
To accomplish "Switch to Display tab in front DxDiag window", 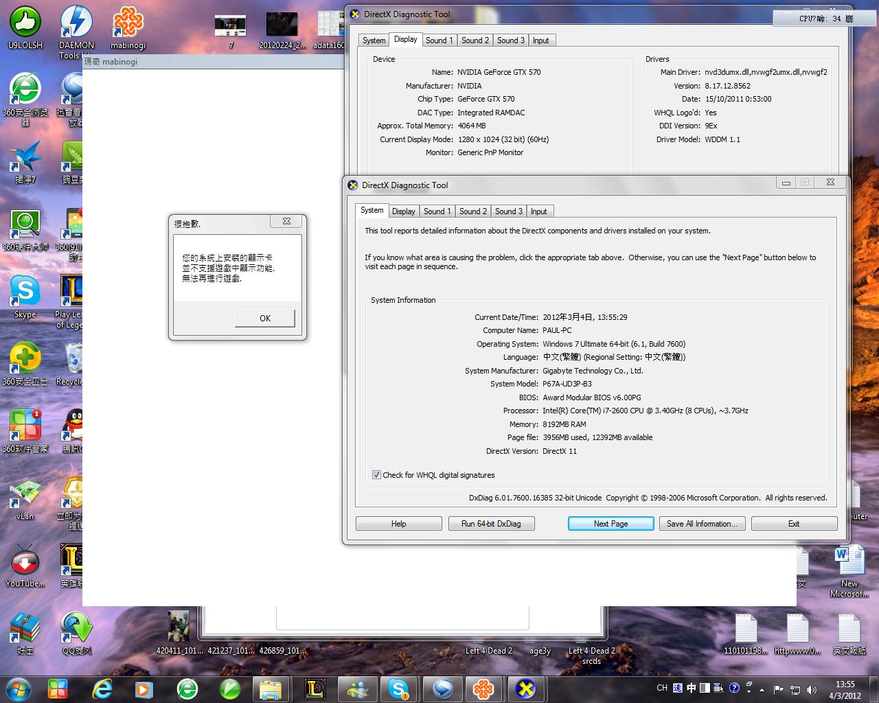I will pyautogui.click(x=404, y=211).
